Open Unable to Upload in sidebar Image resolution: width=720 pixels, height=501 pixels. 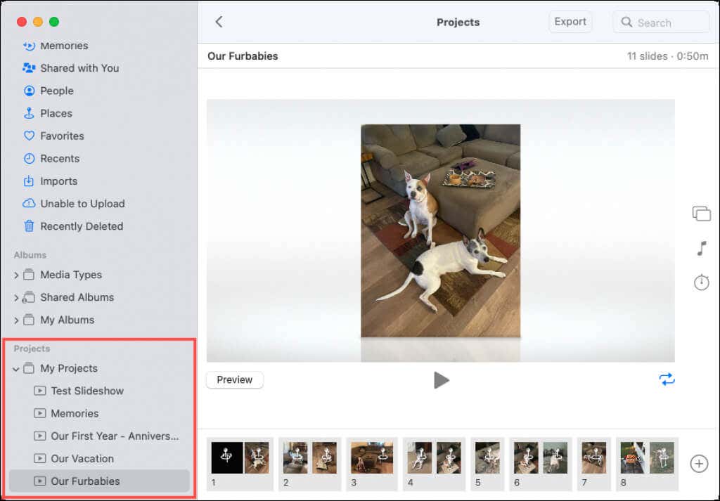coord(98,204)
